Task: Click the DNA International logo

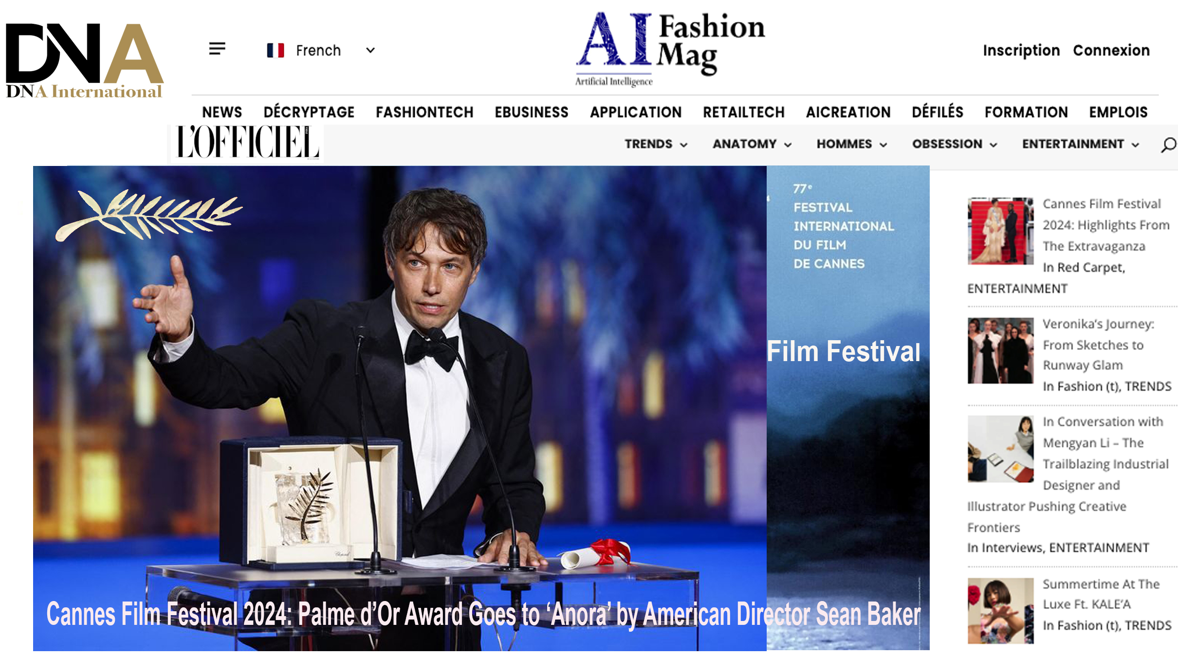Action: point(84,61)
